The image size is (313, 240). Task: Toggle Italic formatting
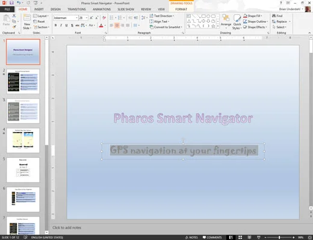[61, 25]
